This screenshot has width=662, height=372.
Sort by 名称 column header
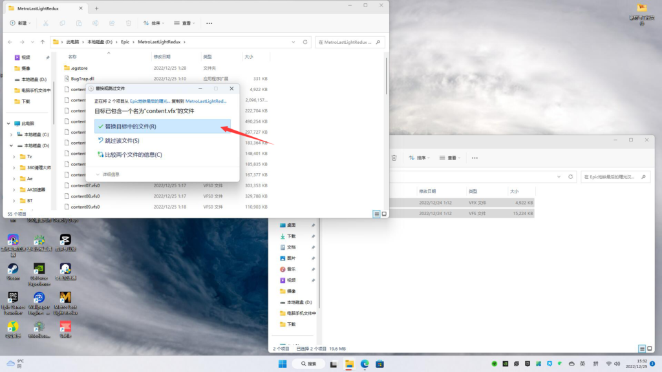72,57
